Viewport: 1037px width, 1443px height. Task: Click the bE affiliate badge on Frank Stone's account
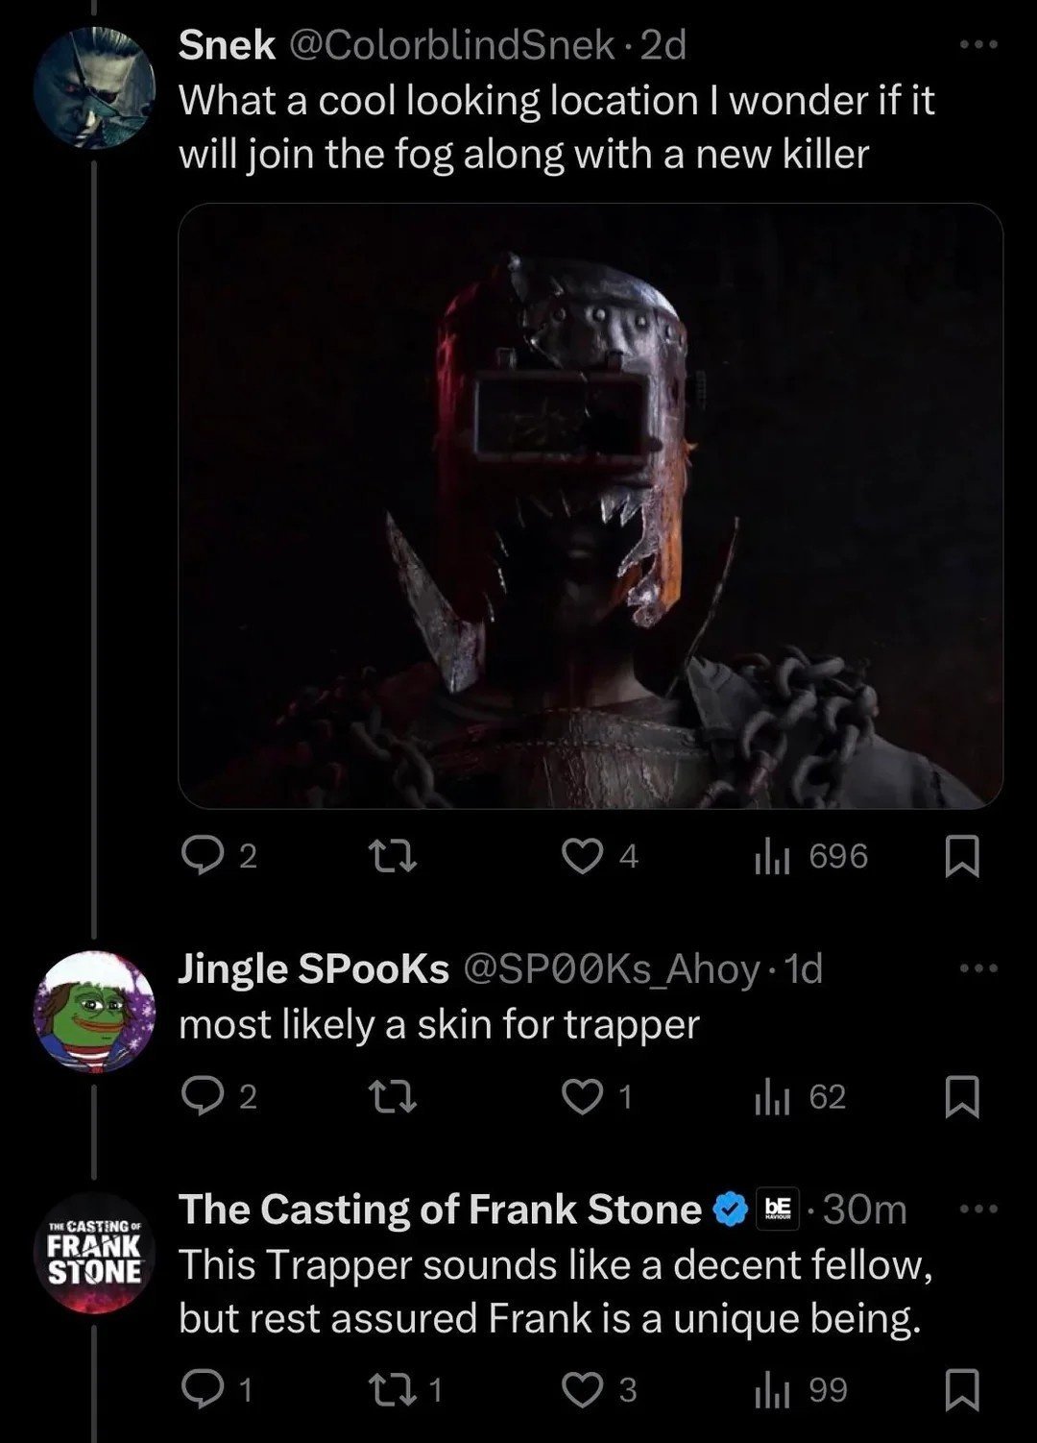pos(780,1210)
